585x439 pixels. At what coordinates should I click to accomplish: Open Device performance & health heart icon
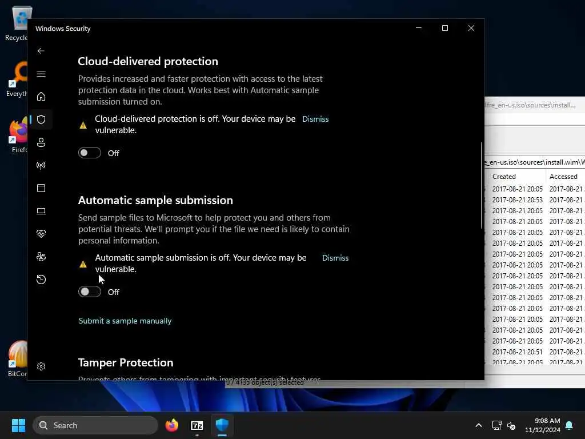tap(41, 234)
